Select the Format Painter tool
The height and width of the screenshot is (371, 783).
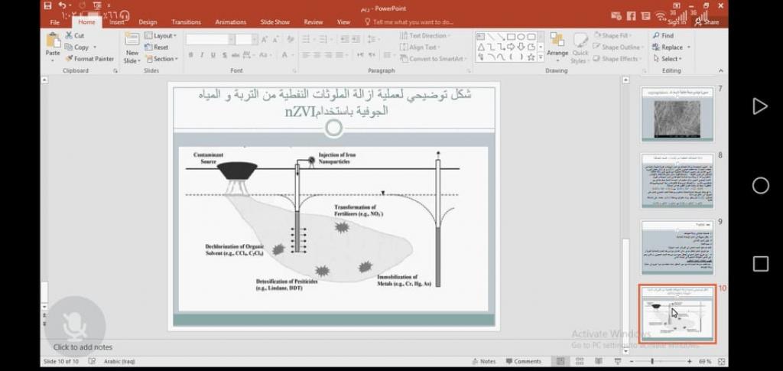[89, 58]
